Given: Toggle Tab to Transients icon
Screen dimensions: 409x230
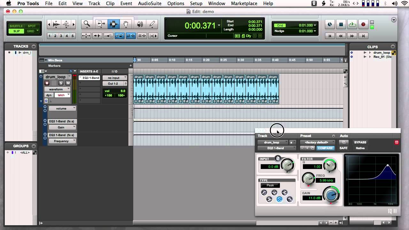Looking at the screenshot, I should (x=97, y=36).
